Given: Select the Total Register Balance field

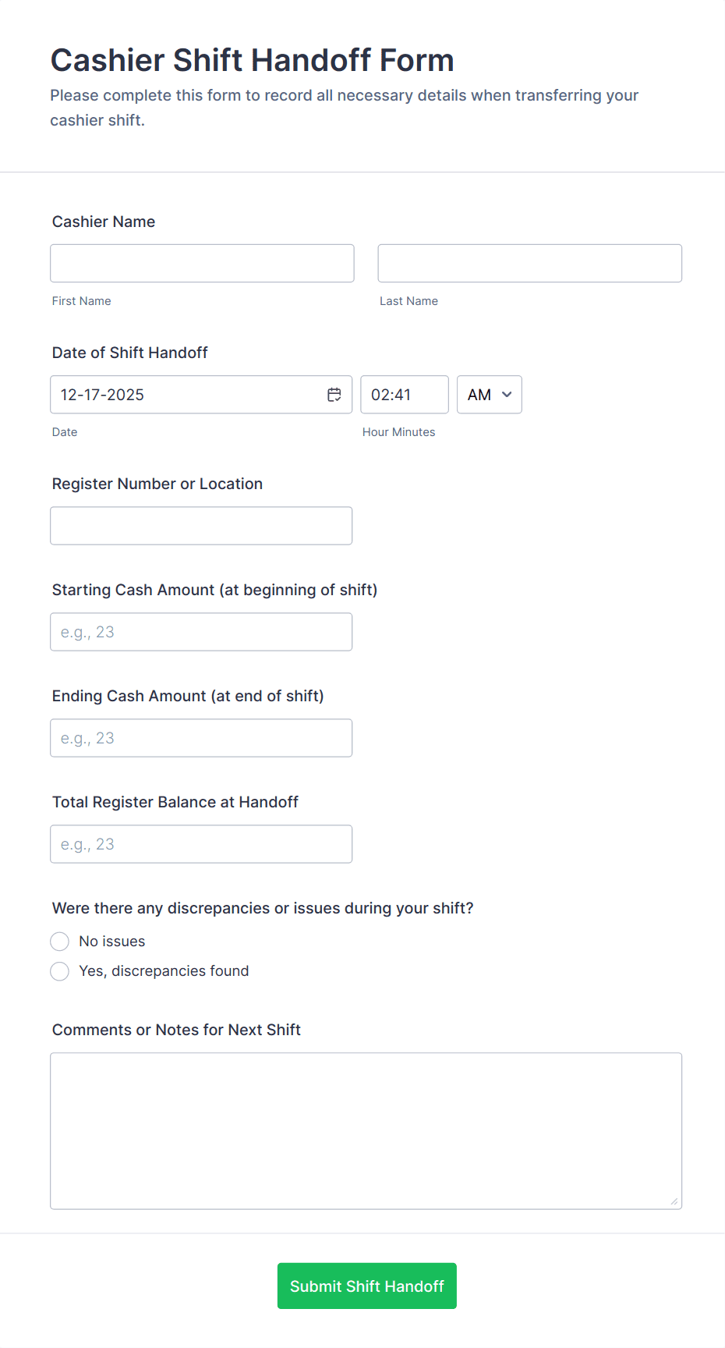Looking at the screenshot, I should 201,843.
